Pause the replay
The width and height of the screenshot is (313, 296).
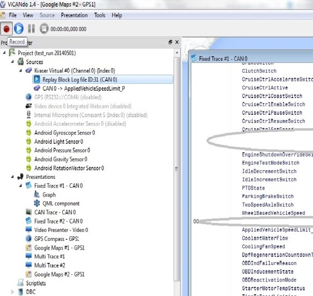click(x=31, y=29)
